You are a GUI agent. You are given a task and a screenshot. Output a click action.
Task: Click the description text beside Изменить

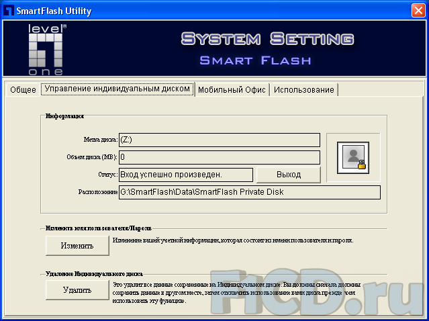233,240
